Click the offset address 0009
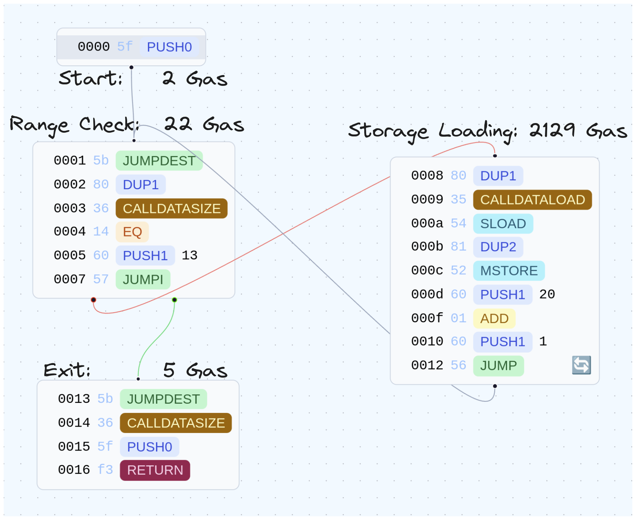Viewport: 636px width, 520px height. point(427,199)
